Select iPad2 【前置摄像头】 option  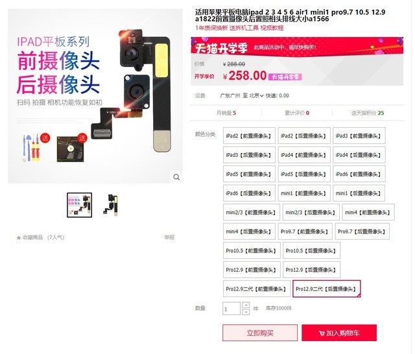point(249,136)
